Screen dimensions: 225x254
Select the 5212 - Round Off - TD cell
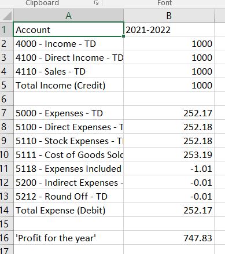69,196
